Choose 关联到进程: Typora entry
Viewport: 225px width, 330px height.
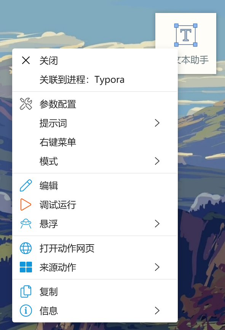(x=95, y=80)
